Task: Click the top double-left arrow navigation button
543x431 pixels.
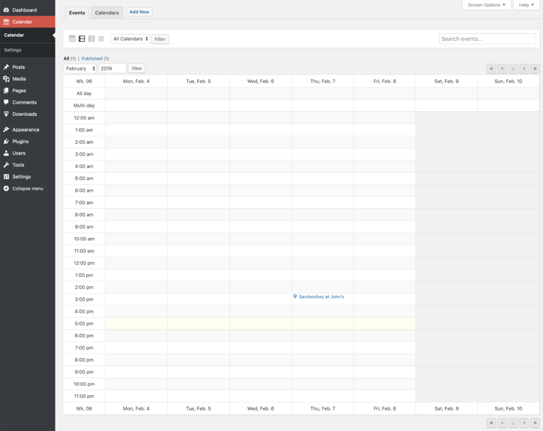Action: coord(491,69)
